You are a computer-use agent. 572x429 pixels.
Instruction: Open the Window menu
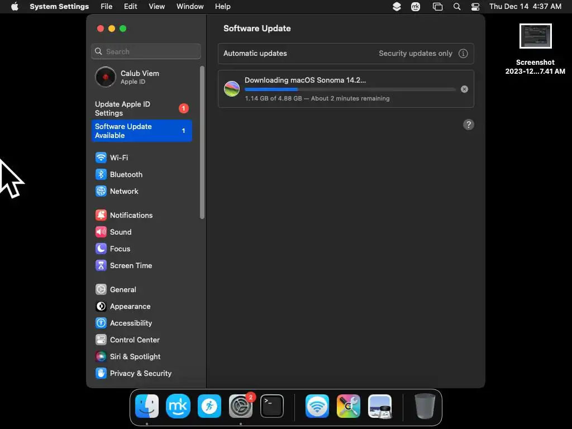190,7
